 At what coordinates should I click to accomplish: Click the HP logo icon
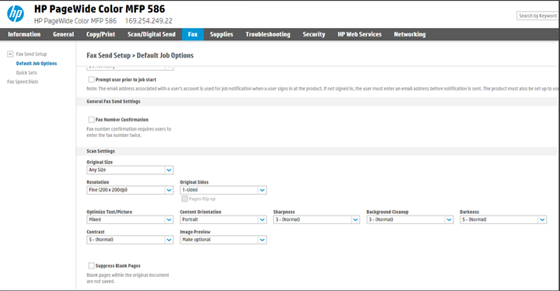click(16, 14)
